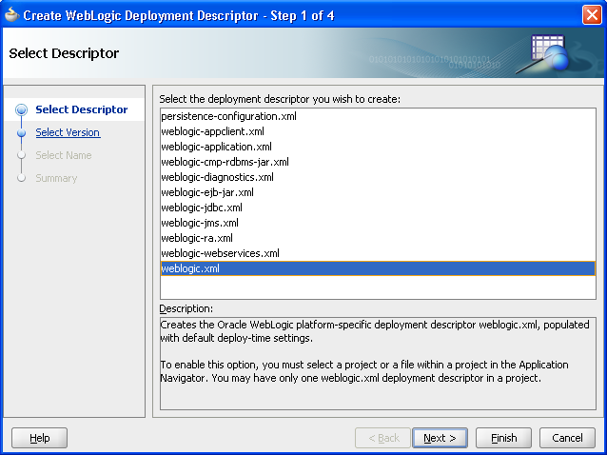Pick weblogic-application.xml from the list
The width and height of the screenshot is (607, 455).
pyautogui.click(x=216, y=147)
